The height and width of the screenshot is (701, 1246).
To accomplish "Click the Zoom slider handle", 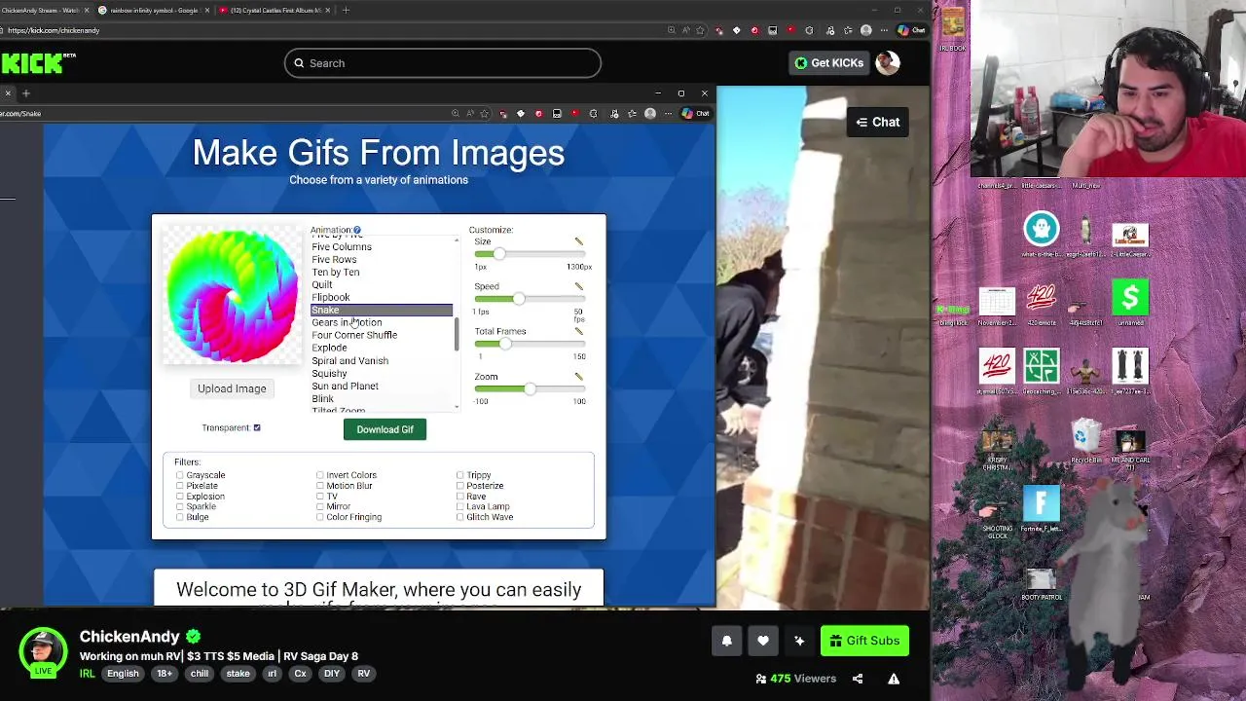I will (530, 389).
